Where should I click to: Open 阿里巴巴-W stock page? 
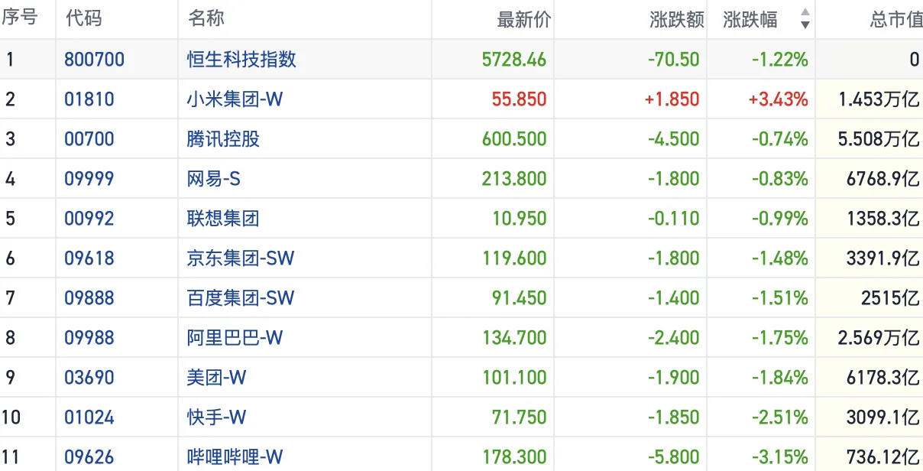(x=235, y=338)
